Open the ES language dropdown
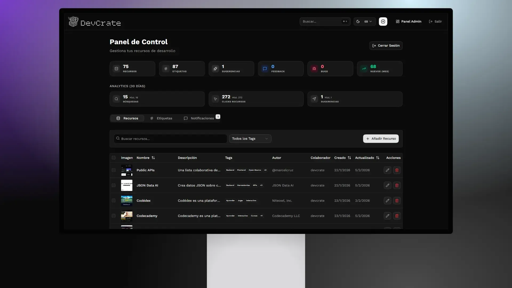 point(368,22)
